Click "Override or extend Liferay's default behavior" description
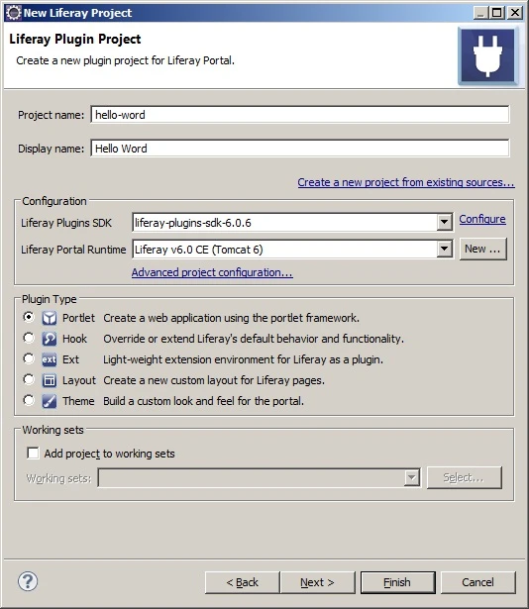Screen dimensions: 529x609 pos(254,339)
